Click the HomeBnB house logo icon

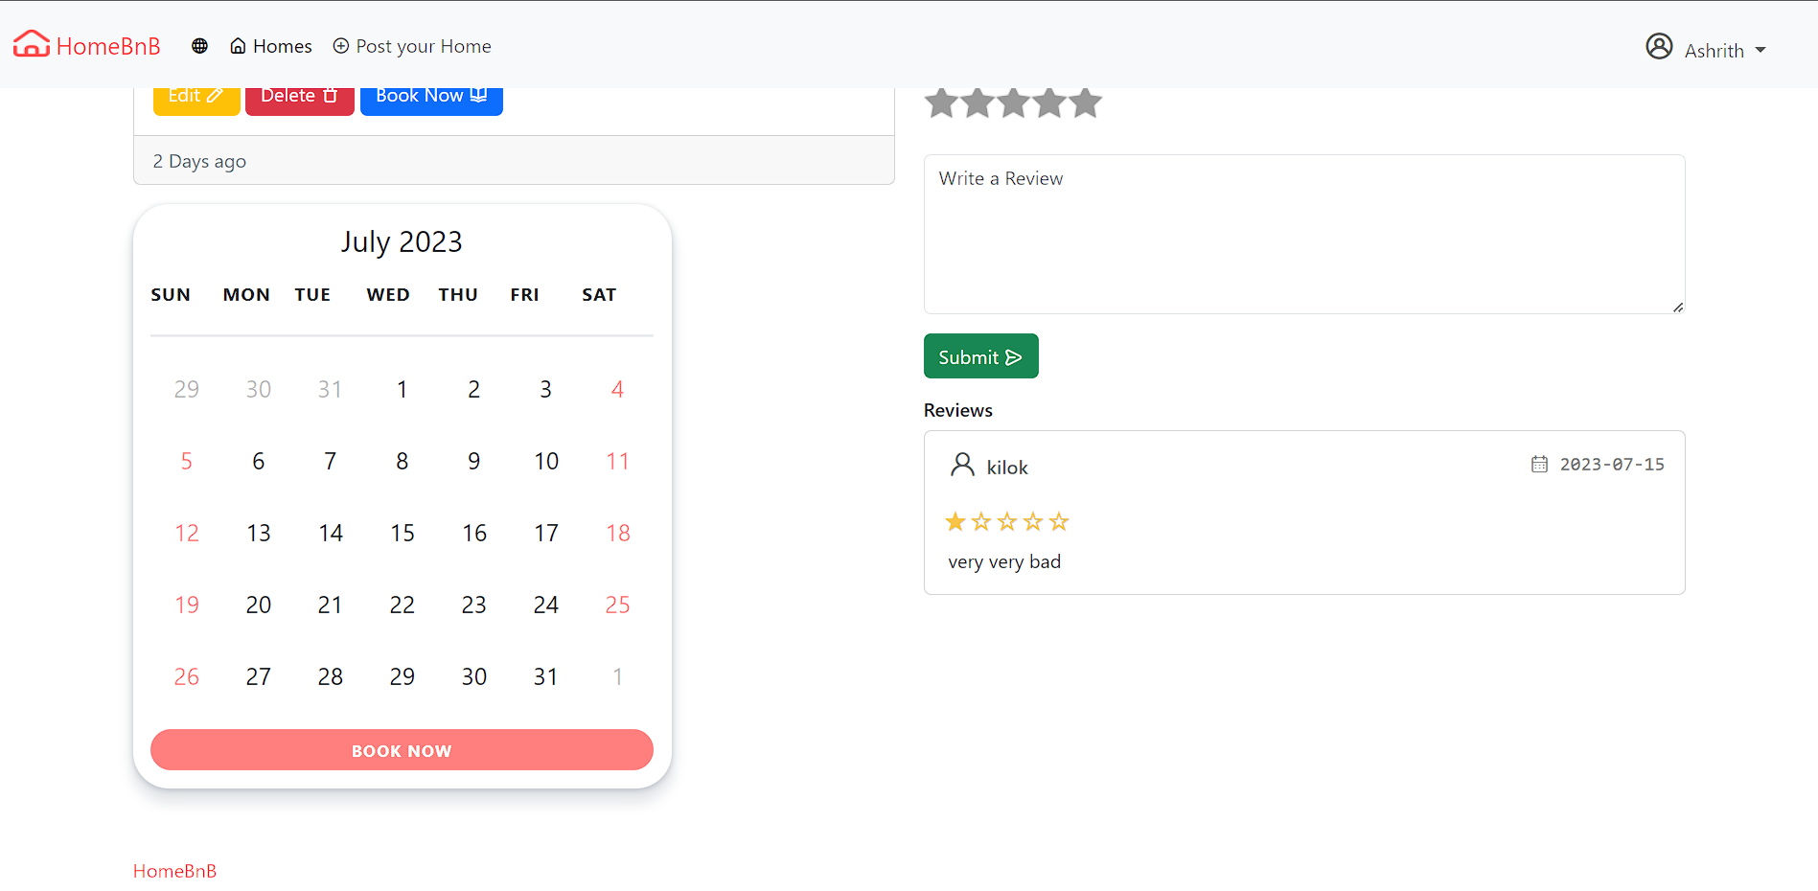(31, 44)
